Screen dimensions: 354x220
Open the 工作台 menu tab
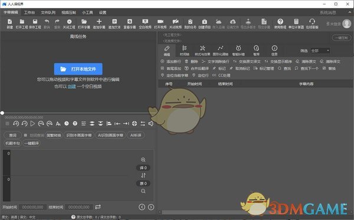pos(29,12)
